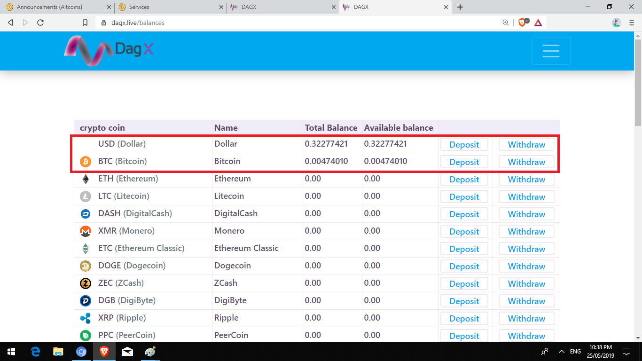Bookmark this page with bookmark icon
This screenshot has height=361, width=642.
(x=85, y=23)
